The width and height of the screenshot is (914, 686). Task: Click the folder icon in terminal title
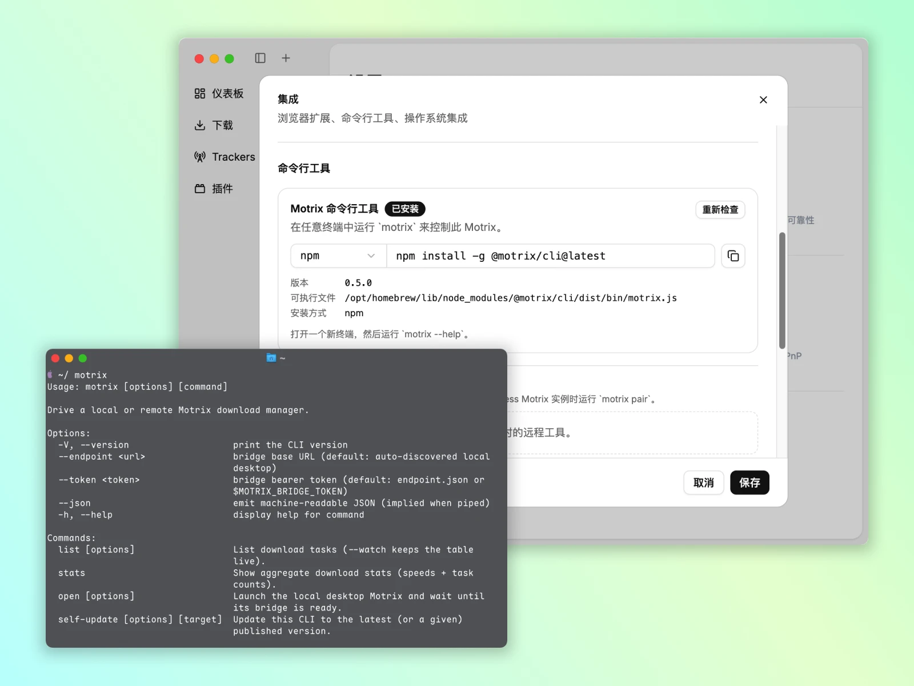point(271,358)
